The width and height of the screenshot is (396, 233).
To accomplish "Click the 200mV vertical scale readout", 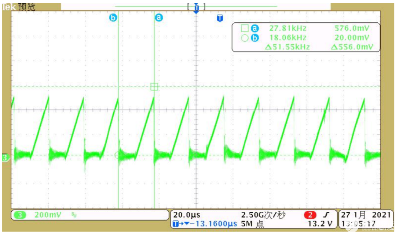I will click(48, 215).
